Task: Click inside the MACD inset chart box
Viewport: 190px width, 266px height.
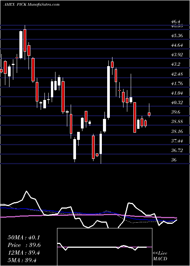Action: (x=104, y=247)
